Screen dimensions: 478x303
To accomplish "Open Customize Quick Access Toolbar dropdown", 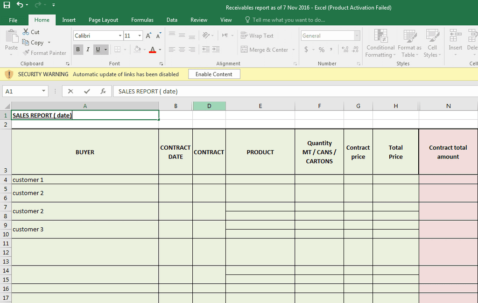I will pyautogui.click(x=54, y=5).
